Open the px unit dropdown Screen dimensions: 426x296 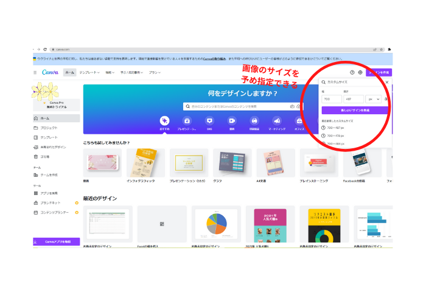pyautogui.click(x=374, y=99)
